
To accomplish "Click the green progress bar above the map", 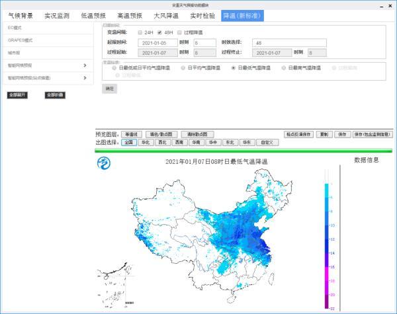I will tap(243, 150).
